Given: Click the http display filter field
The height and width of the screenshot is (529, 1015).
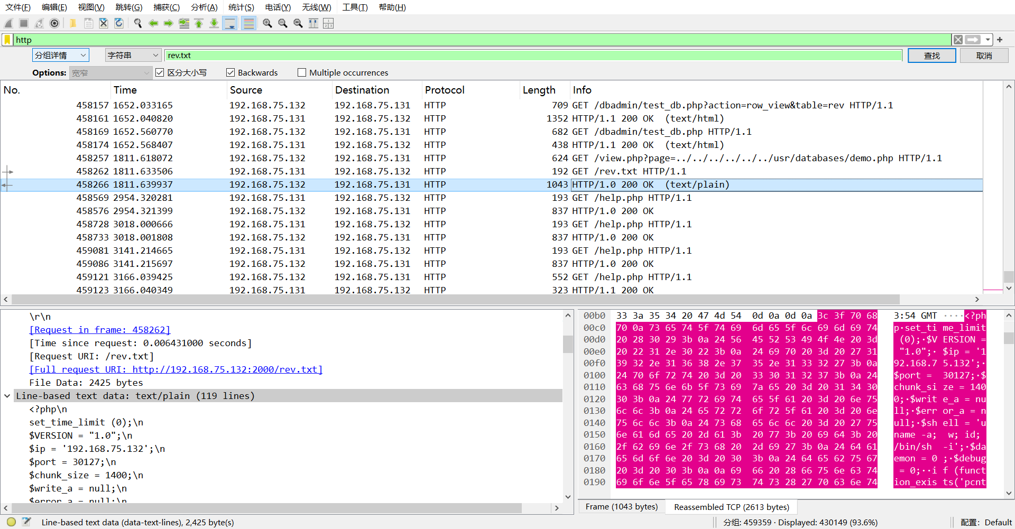Looking at the screenshot, I should [x=482, y=40].
